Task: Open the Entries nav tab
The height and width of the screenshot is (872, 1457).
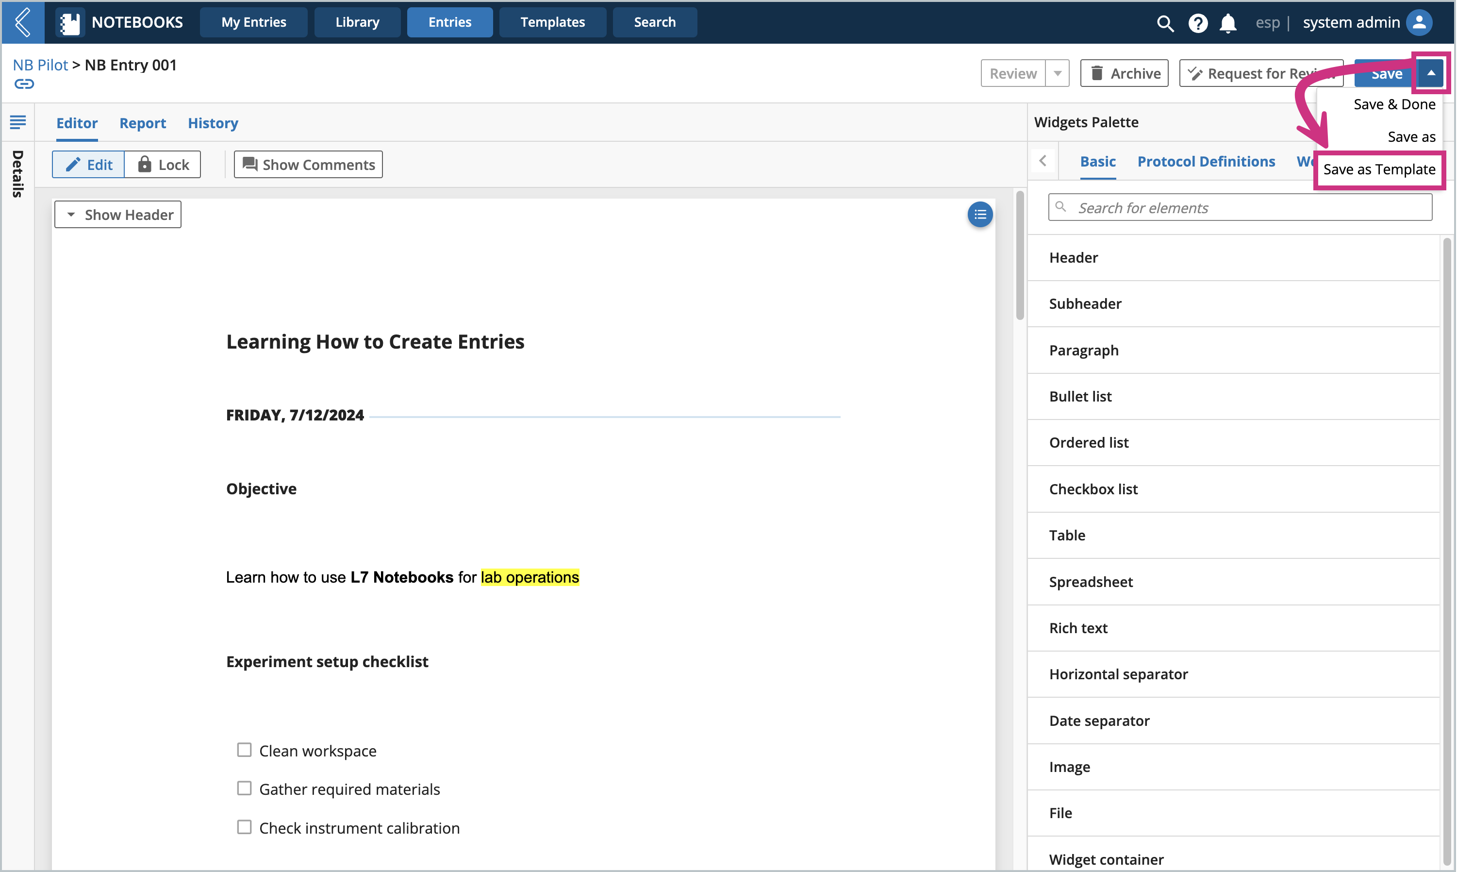Action: [450, 22]
